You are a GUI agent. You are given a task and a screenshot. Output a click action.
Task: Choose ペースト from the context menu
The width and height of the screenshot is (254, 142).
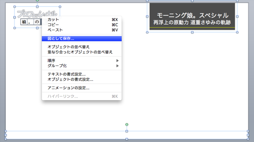click(82, 30)
